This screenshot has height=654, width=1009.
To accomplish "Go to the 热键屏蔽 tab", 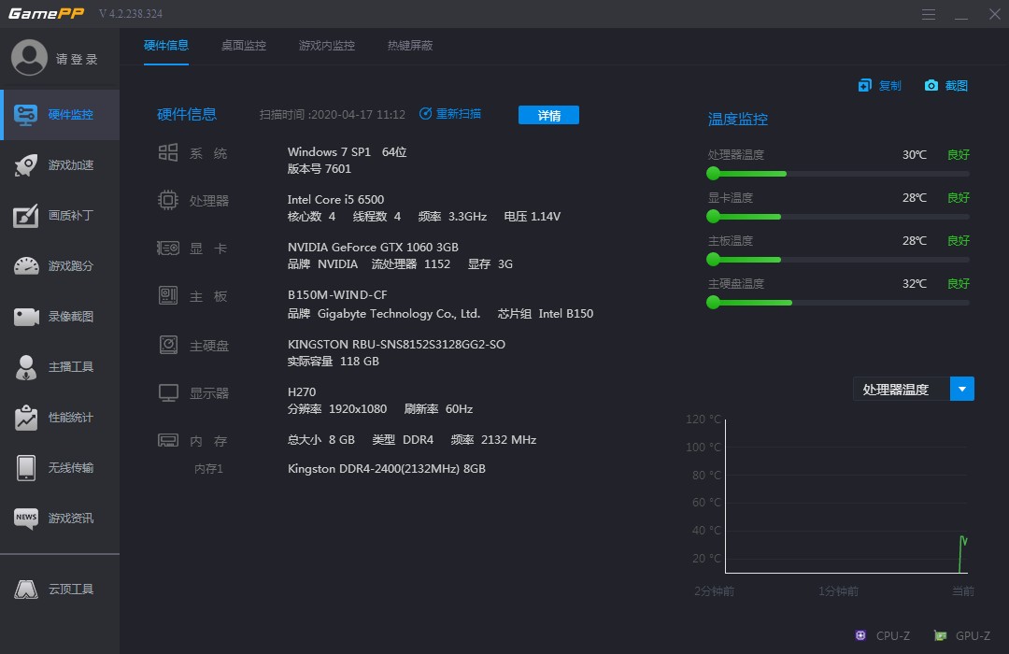I will point(410,46).
